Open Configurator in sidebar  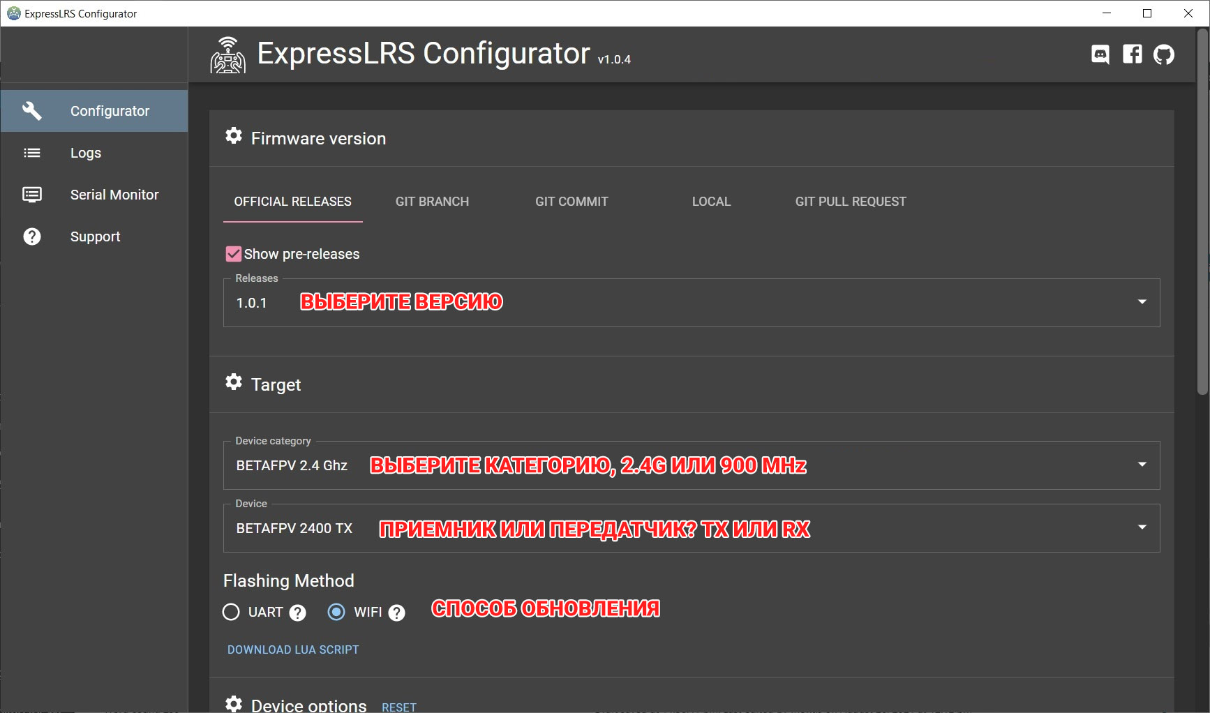94,111
